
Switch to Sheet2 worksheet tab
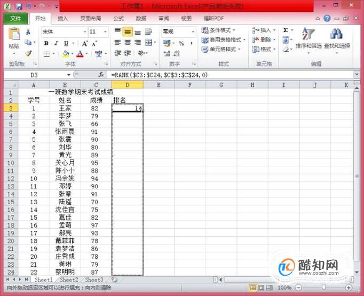pos(69,280)
